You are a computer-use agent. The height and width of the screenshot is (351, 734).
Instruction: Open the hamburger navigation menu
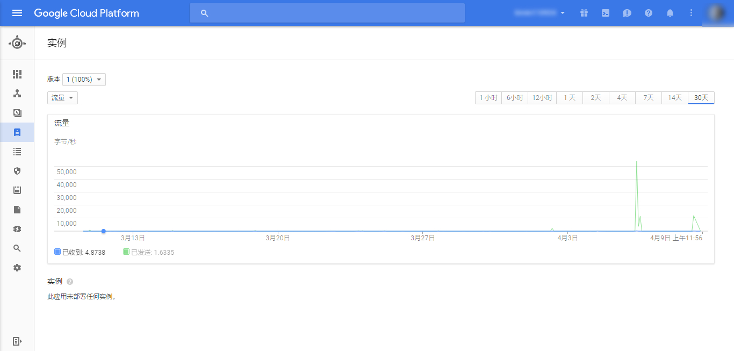(17, 13)
